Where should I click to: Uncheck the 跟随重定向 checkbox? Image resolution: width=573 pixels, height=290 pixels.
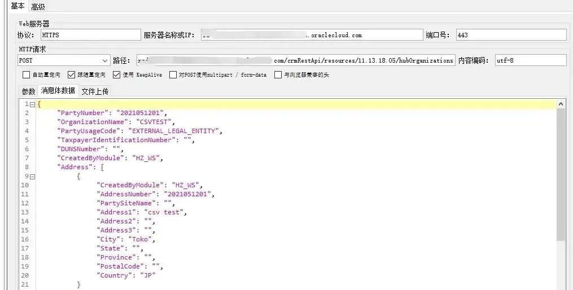[71, 75]
